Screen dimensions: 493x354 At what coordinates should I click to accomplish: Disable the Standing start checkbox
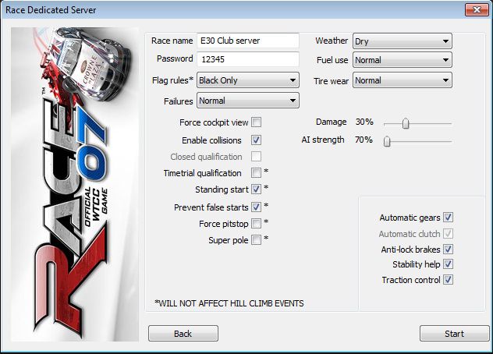click(256, 189)
